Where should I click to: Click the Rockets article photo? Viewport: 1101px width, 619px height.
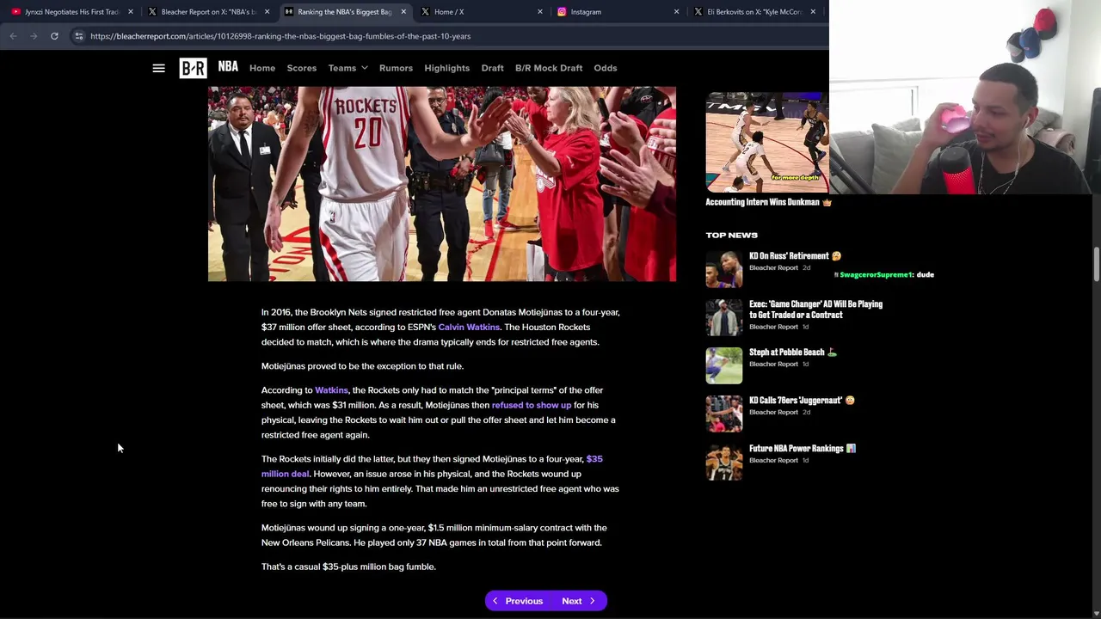coord(442,184)
